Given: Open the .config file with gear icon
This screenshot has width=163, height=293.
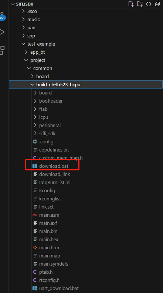Looking at the screenshot, I should click(x=46, y=141).
